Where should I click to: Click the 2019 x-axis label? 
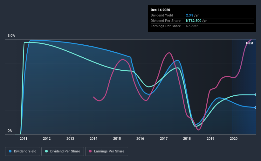(210, 138)
